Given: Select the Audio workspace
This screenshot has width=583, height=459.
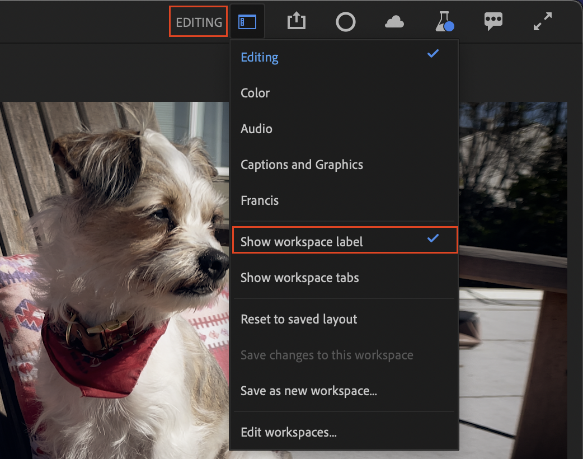Looking at the screenshot, I should (x=256, y=129).
